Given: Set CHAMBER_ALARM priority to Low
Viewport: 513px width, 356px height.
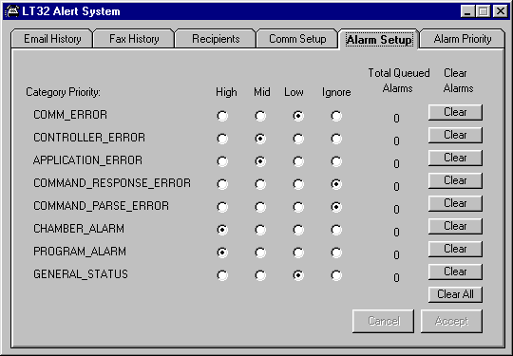Looking at the screenshot, I should (298, 230).
